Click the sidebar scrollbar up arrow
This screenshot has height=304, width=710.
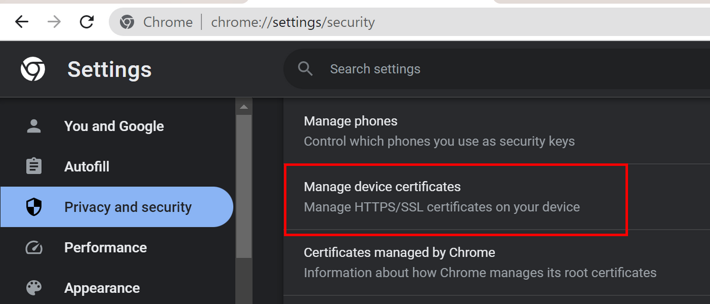[244, 107]
